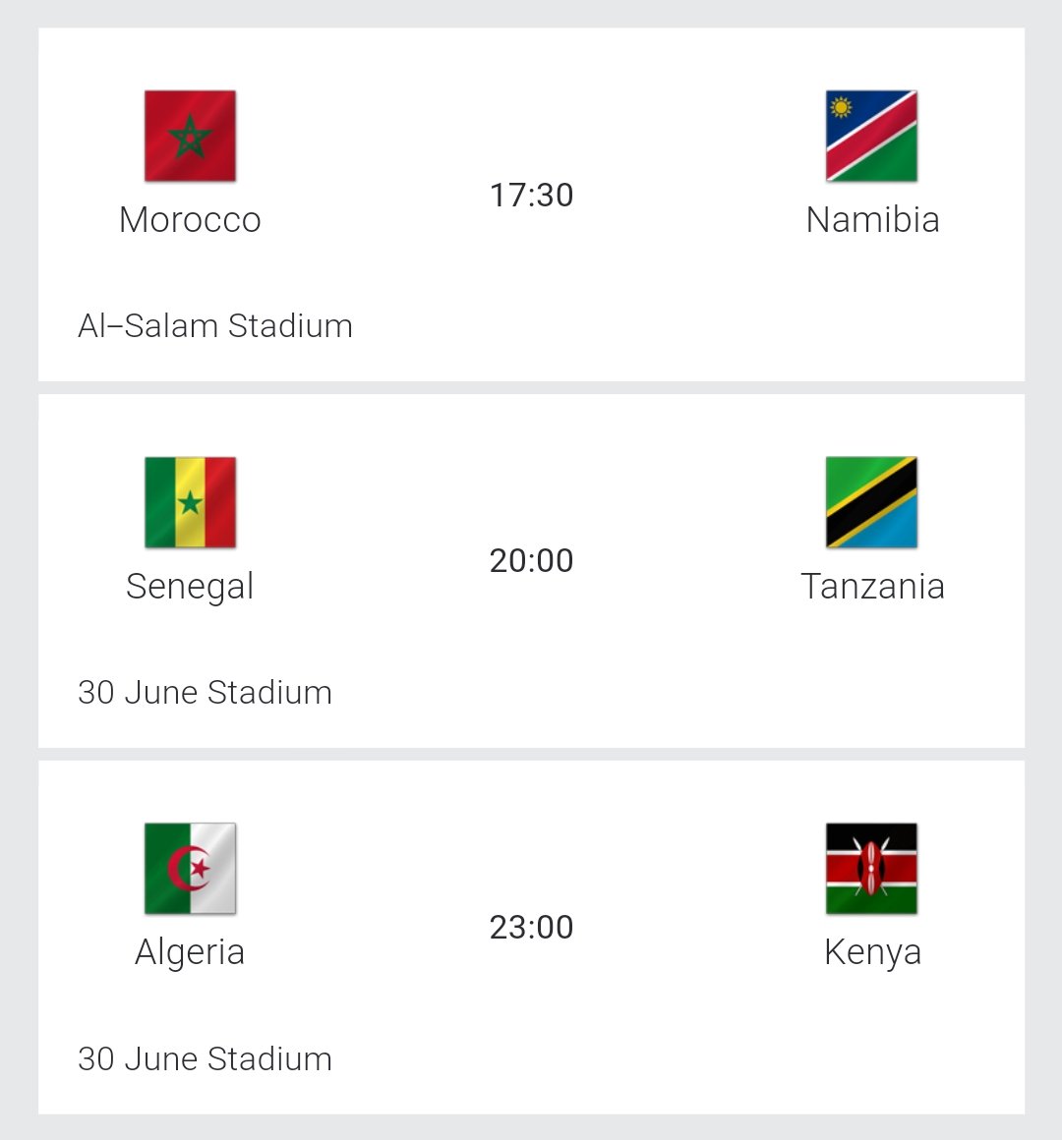Open the Algeria team name
This screenshot has height=1140, width=1062.
pyautogui.click(x=190, y=952)
